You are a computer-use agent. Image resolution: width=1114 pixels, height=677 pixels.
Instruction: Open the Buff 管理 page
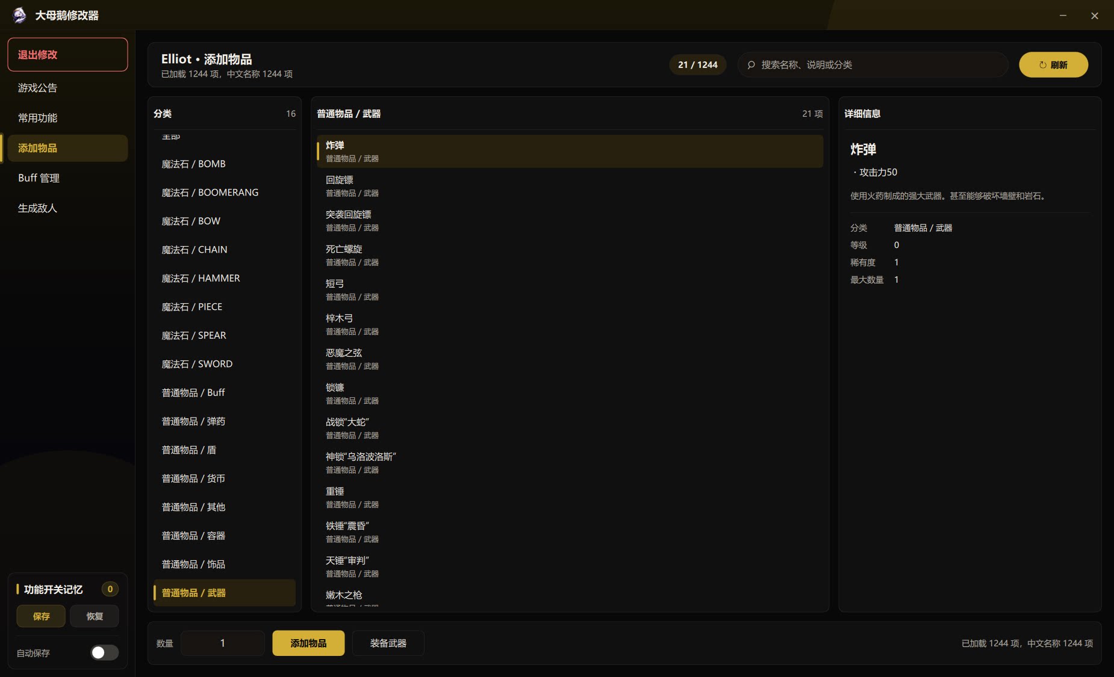pos(67,178)
